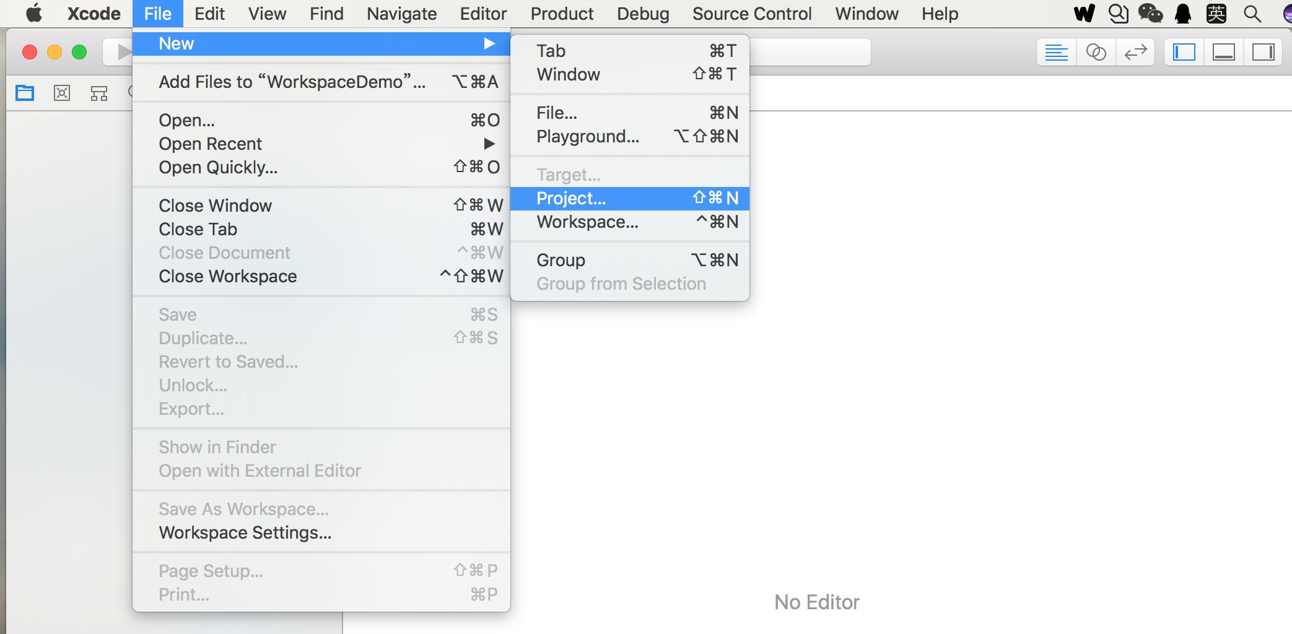The image size is (1292, 634).
Task: Choose Close Workspace
Action: click(x=321, y=276)
